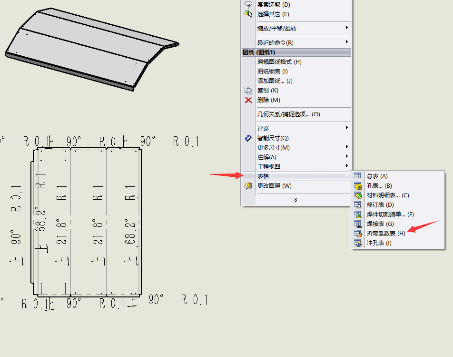Click the 智能尺寸 smart dimension icon

[x=248, y=138]
